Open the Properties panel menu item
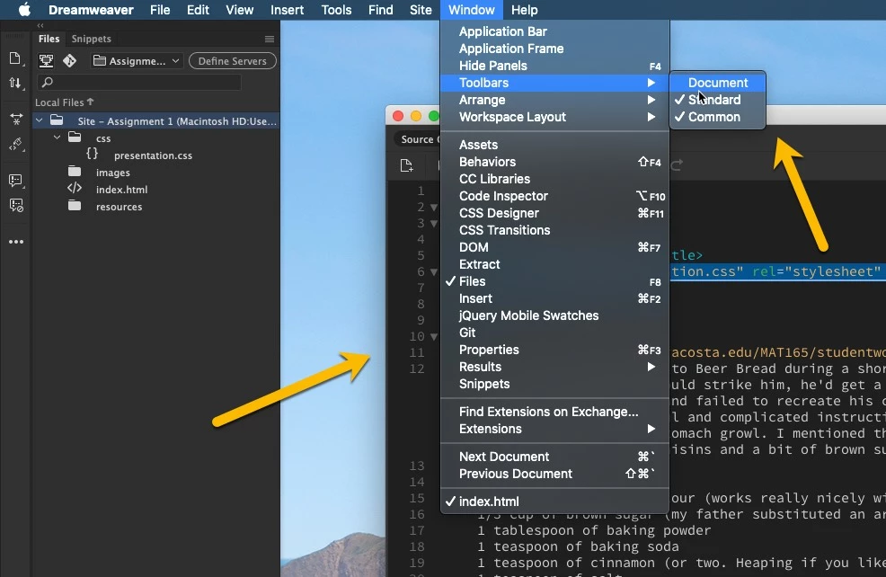Screen dimensions: 886x577 [x=554, y=350]
